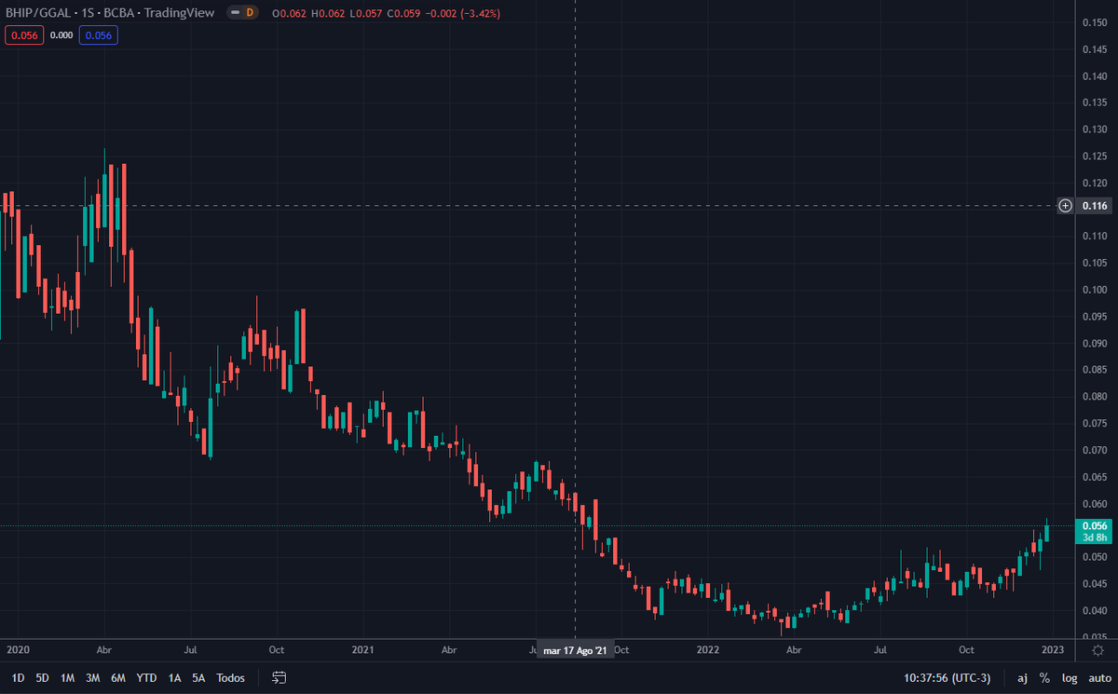Click the 2023 time axis label
The image size is (1118, 694).
click(1052, 650)
